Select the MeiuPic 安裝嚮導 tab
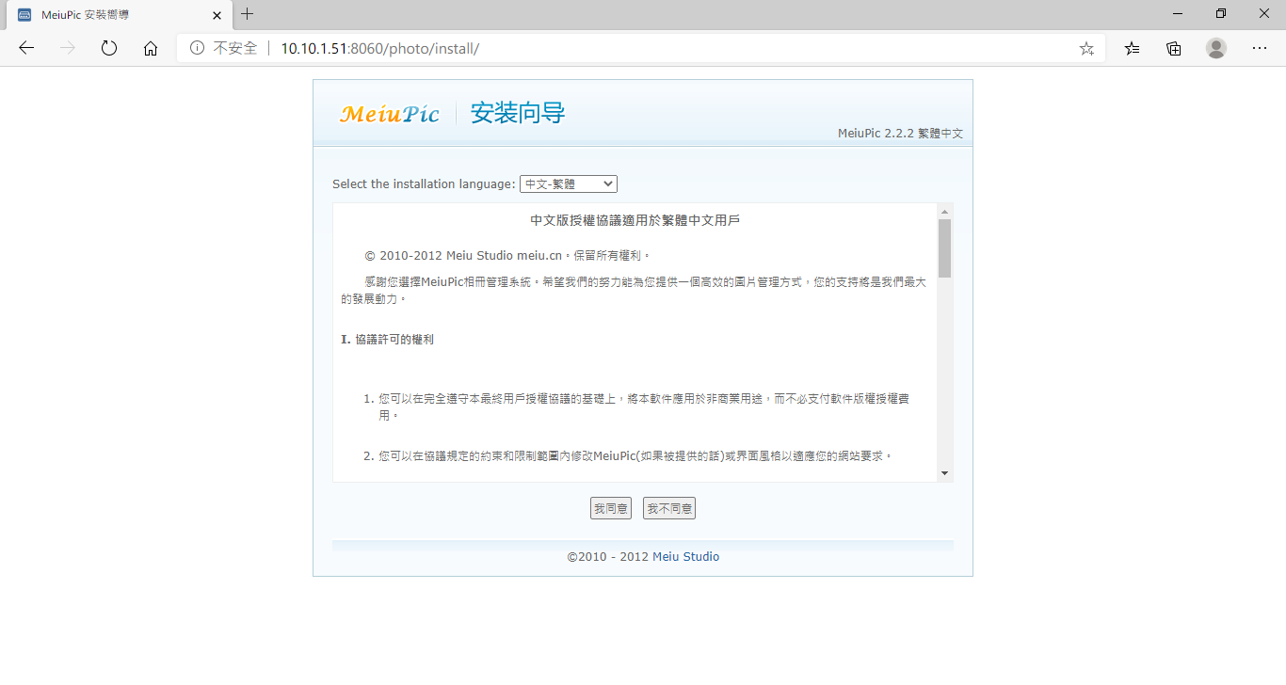Image resolution: width=1286 pixels, height=685 pixels. [119, 15]
